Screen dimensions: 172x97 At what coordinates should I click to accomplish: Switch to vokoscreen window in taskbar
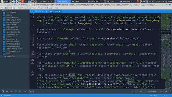tap(95, 1)
